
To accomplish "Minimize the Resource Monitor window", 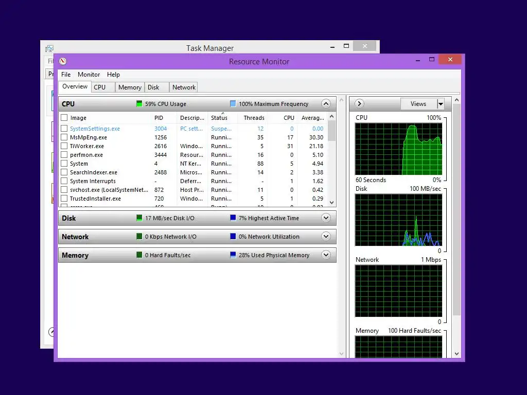I will coord(418,60).
